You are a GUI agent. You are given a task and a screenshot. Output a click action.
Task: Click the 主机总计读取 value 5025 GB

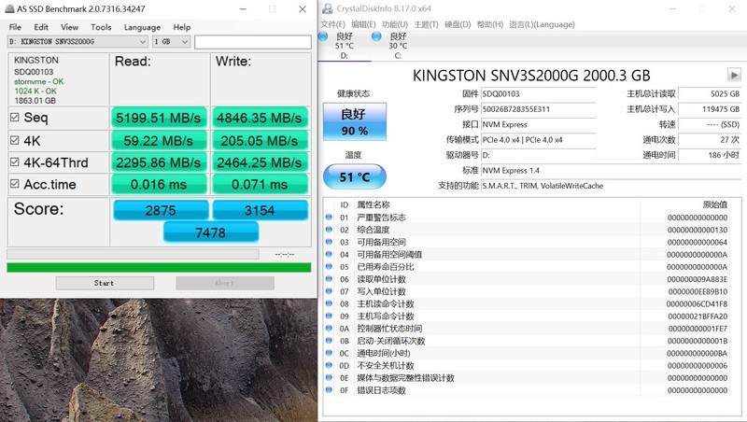(x=710, y=94)
